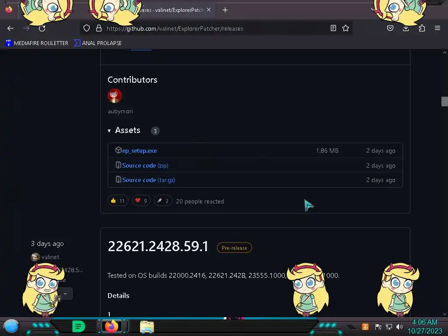Click the taskbar clock showing 4:06 AM
Image resolution: width=448 pixels, height=336 pixels.
pos(424,326)
